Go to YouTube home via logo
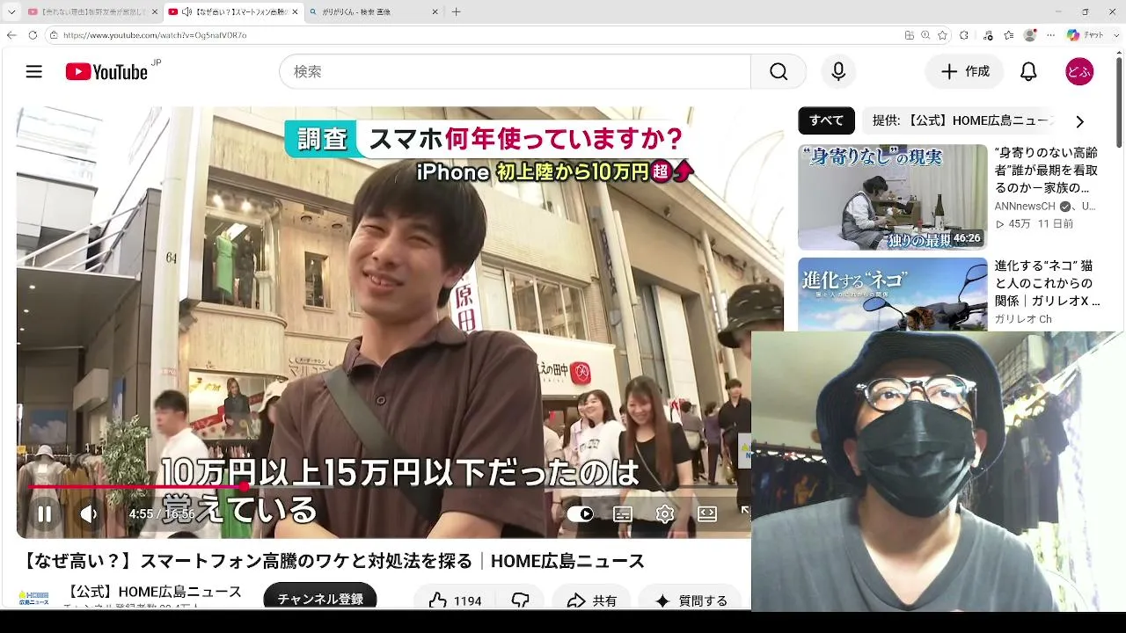 point(106,72)
